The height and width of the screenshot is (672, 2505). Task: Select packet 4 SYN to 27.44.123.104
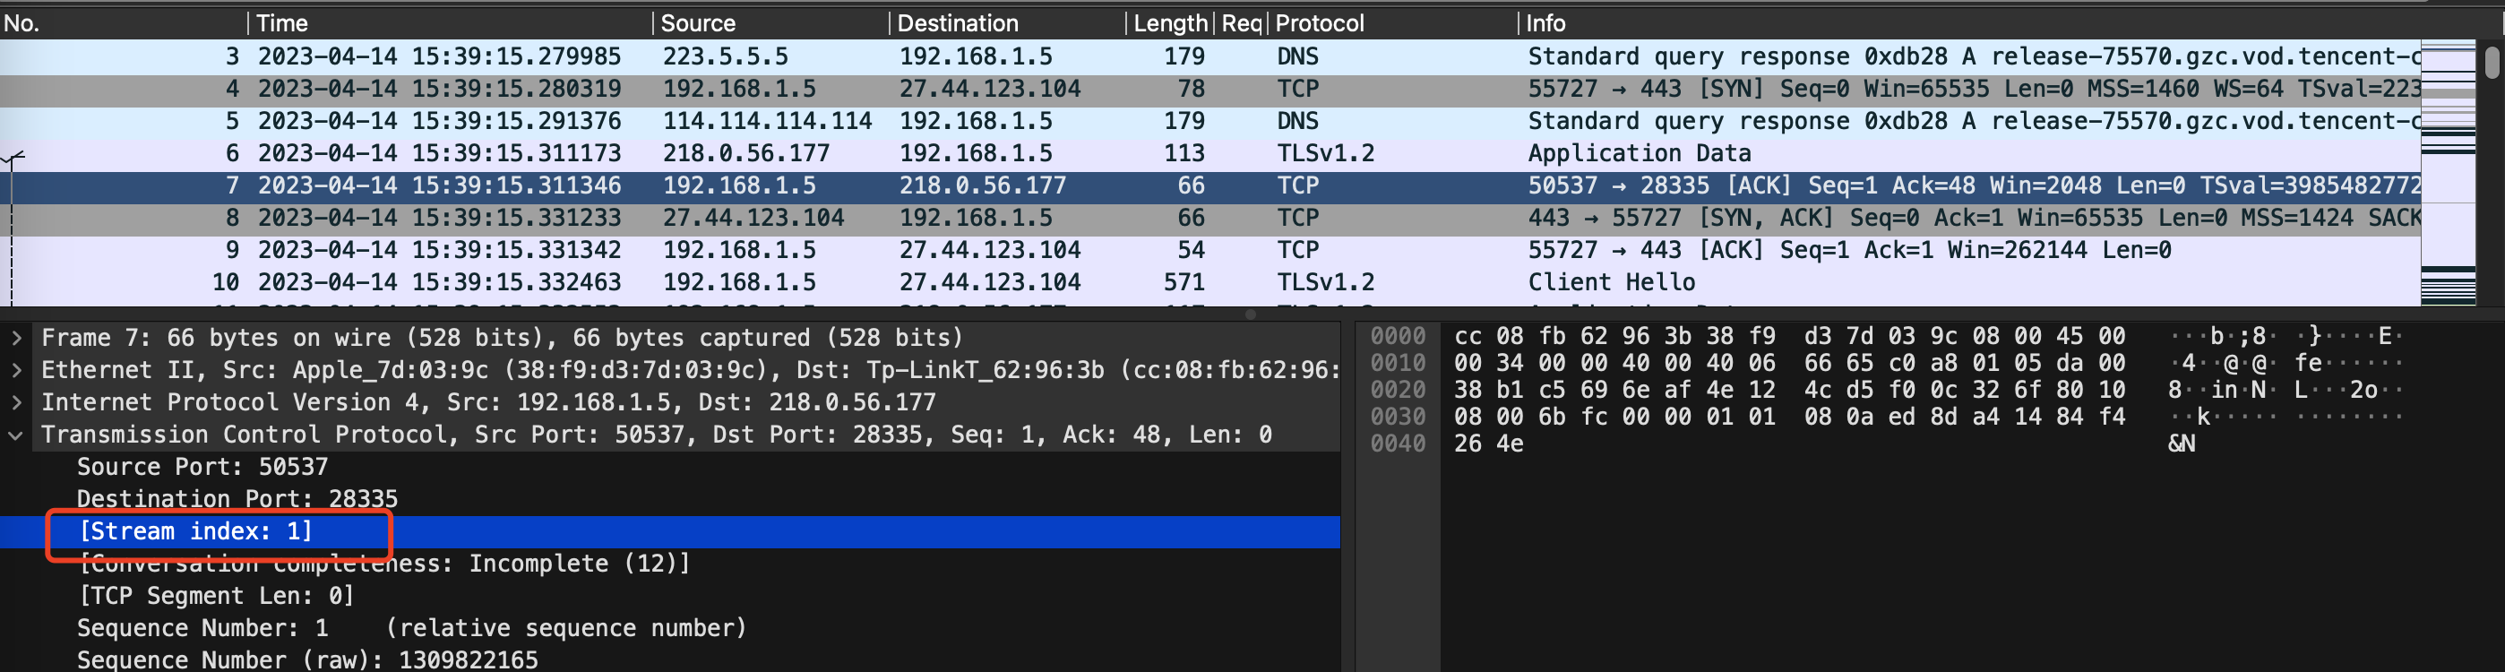[1209, 89]
